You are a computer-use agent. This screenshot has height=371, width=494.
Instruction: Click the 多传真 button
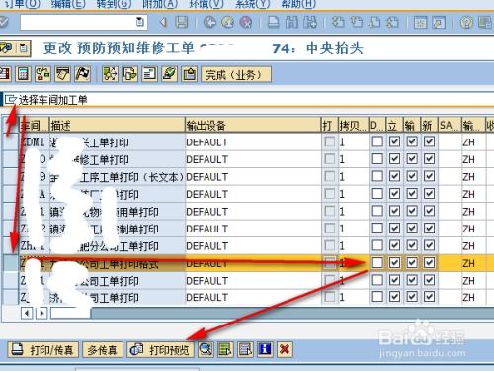[x=103, y=349]
